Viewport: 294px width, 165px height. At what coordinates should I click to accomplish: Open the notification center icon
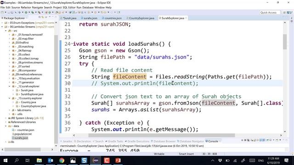coord(286,160)
